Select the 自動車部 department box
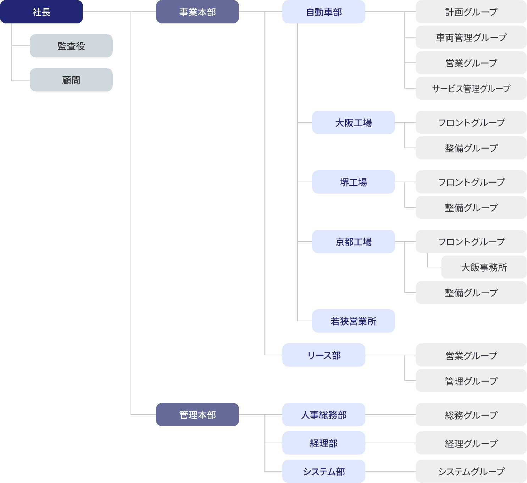This screenshot has height=483, width=527. pos(324,12)
